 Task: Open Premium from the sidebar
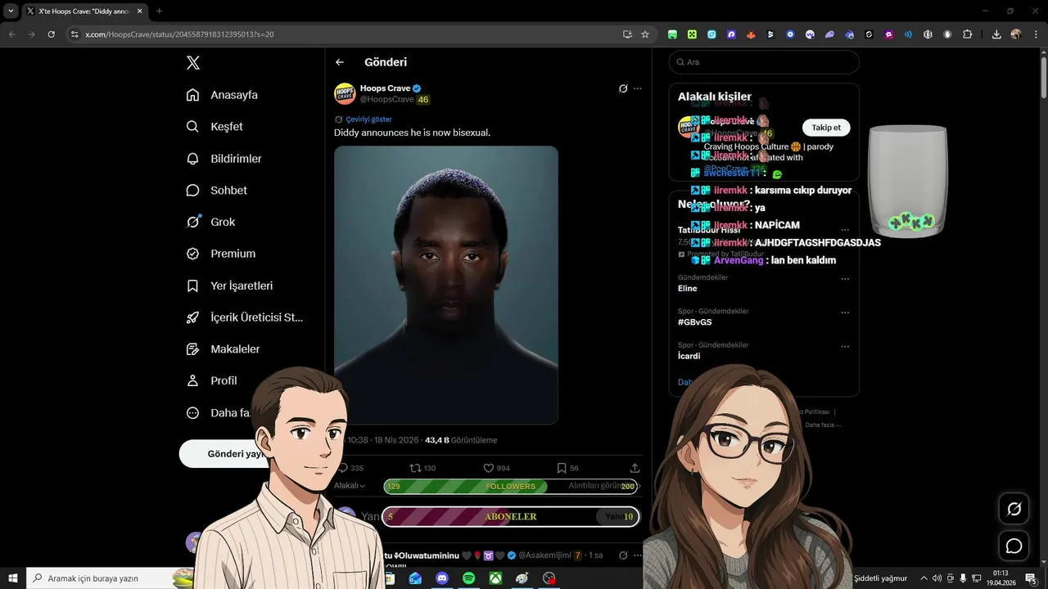(221, 254)
